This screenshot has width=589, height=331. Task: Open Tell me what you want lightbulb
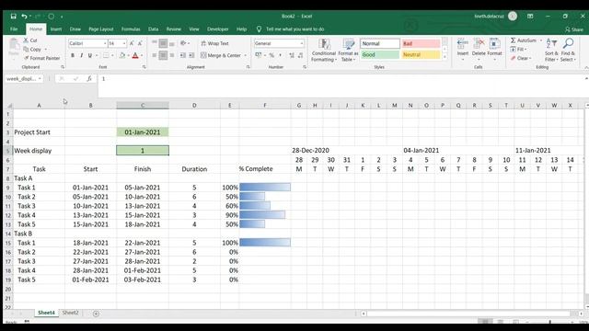[259, 29]
